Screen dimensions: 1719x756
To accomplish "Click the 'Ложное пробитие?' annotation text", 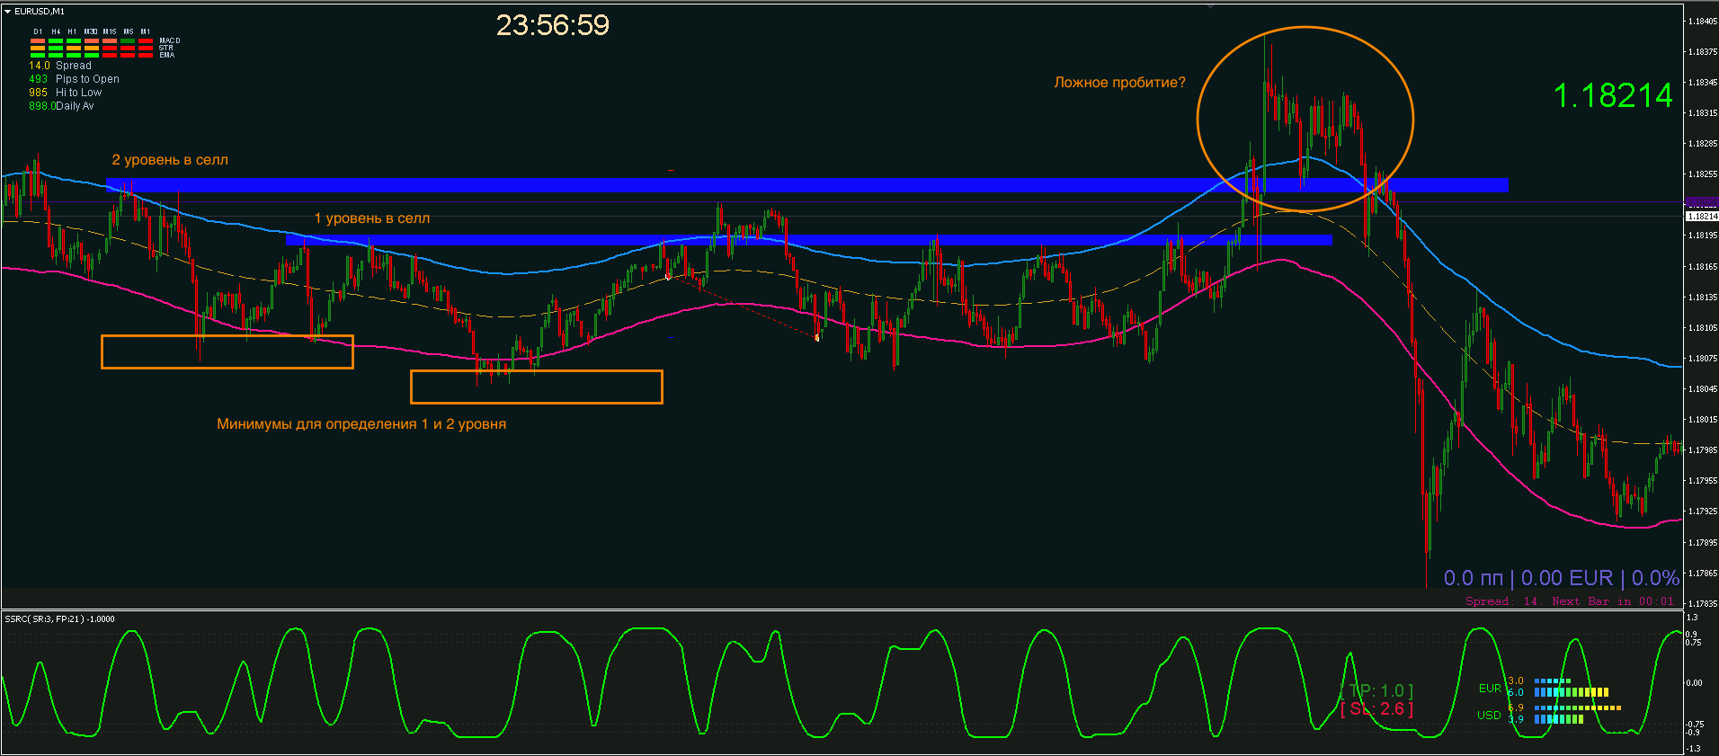I will (1119, 83).
